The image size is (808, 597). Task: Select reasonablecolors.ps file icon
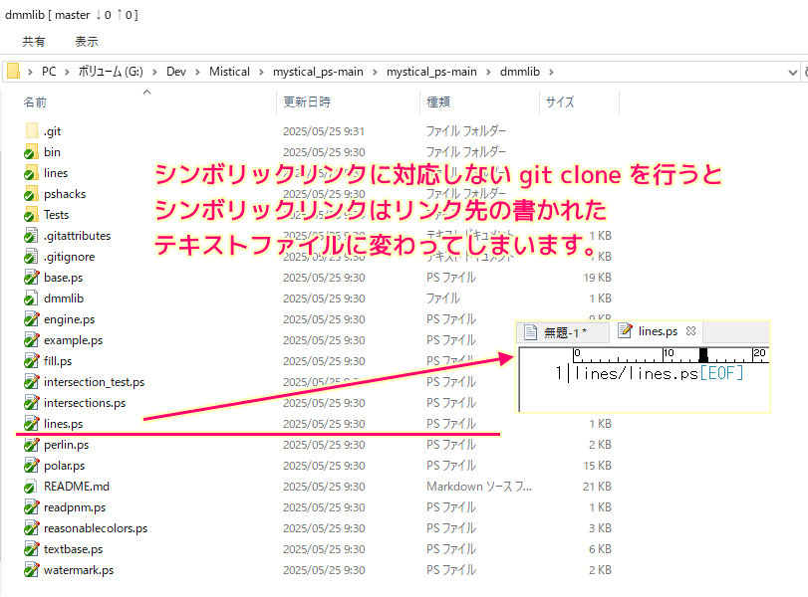[32, 528]
